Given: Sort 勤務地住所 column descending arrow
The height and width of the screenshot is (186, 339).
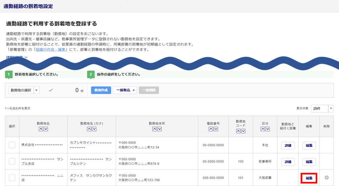Looking at the screenshot, I should [160, 129].
